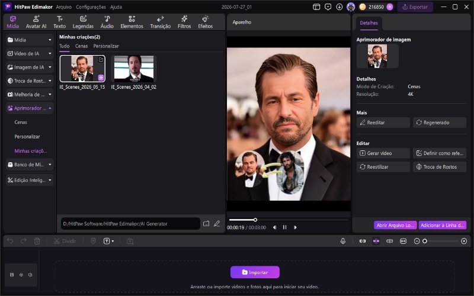Open the Avatar AI tool
The height and width of the screenshot is (296, 474).
(x=36, y=22)
